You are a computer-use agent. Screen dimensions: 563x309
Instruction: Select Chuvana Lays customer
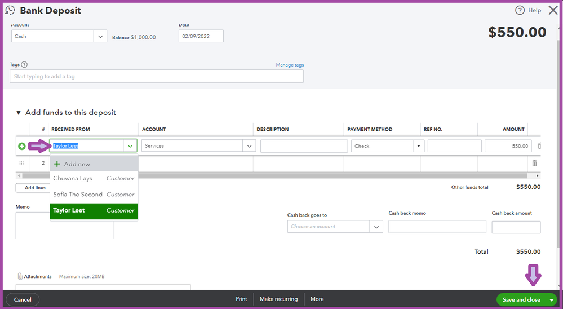coord(94,179)
